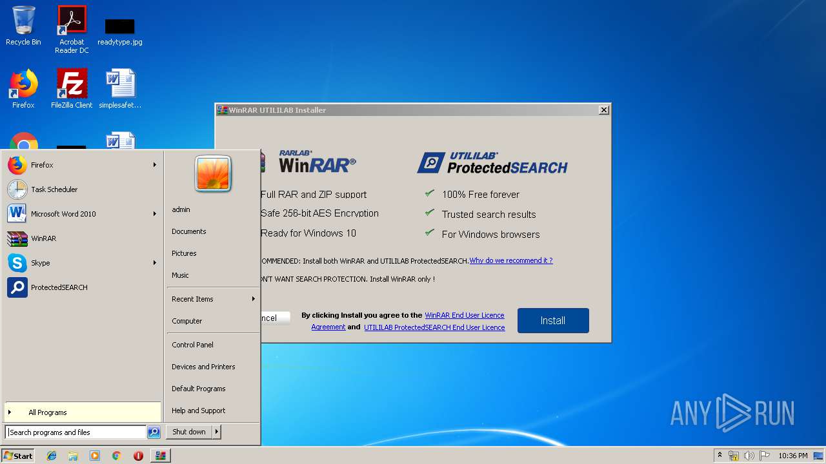Expand the Microsoft Word 2010 jump list arrow
Viewport: 826px width, 464px height.
tap(155, 214)
